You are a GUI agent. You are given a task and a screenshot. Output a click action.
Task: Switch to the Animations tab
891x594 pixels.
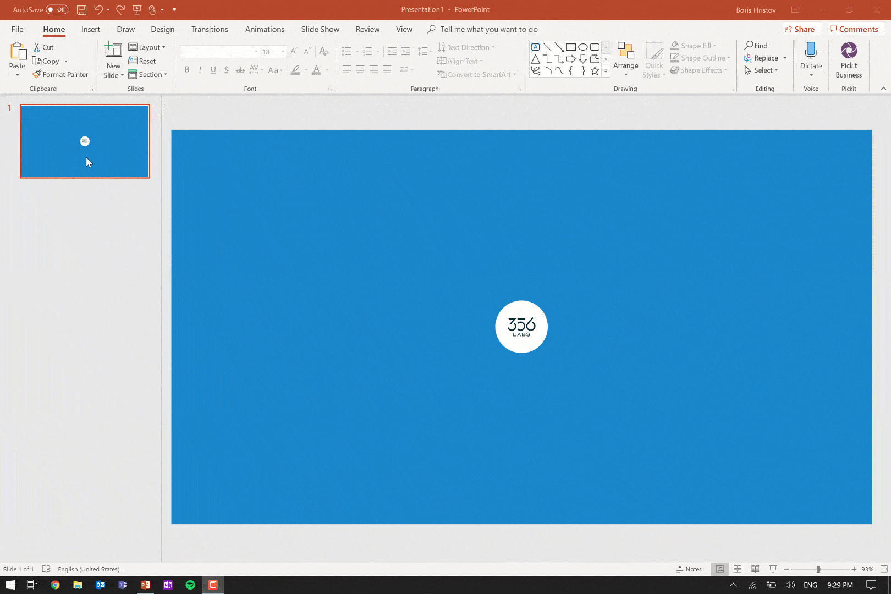click(x=265, y=29)
